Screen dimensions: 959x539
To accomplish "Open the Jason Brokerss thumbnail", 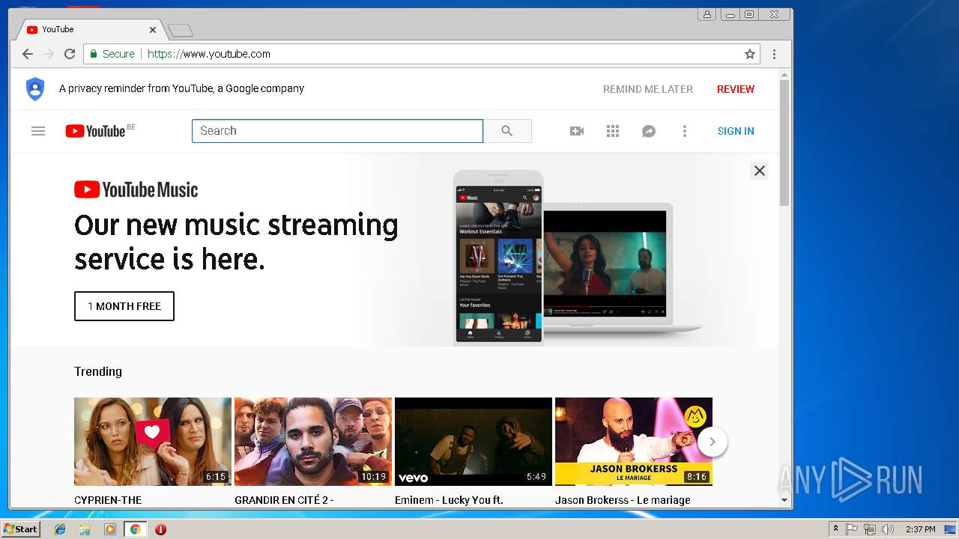I will [634, 442].
